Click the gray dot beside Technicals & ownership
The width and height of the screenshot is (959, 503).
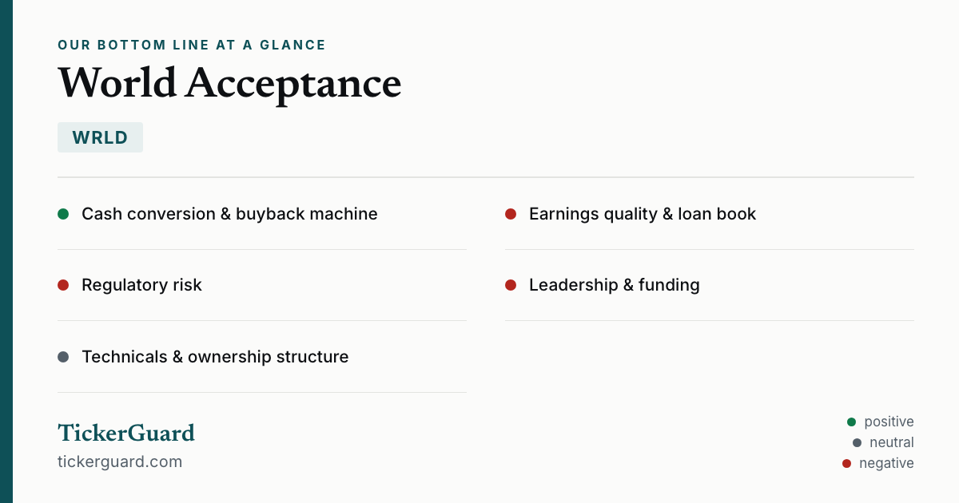pyautogui.click(x=63, y=357)
